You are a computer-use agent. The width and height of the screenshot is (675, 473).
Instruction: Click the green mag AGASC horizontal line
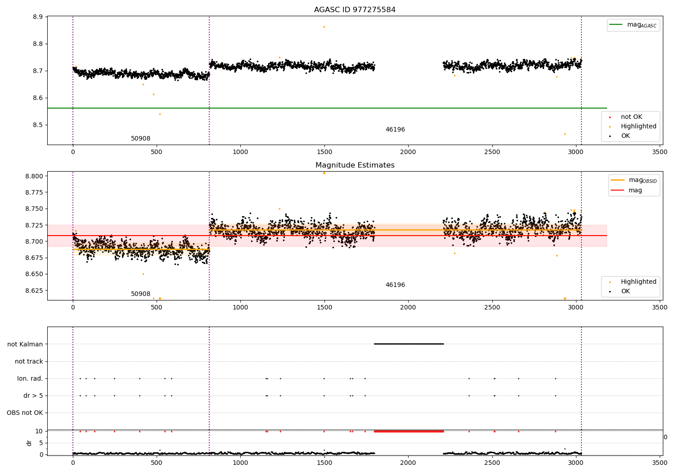(327, 108)
